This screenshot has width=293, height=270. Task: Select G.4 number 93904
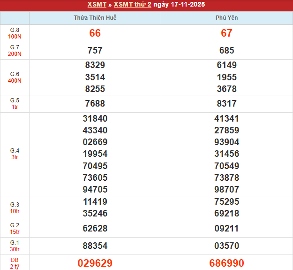click(226, 142)
